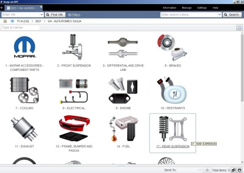Close the 2021 GA-ALFA RO tab
Image resolution: width=244 pixels, height=173 pixels.
pyautogui.click(x=41, y=7)
